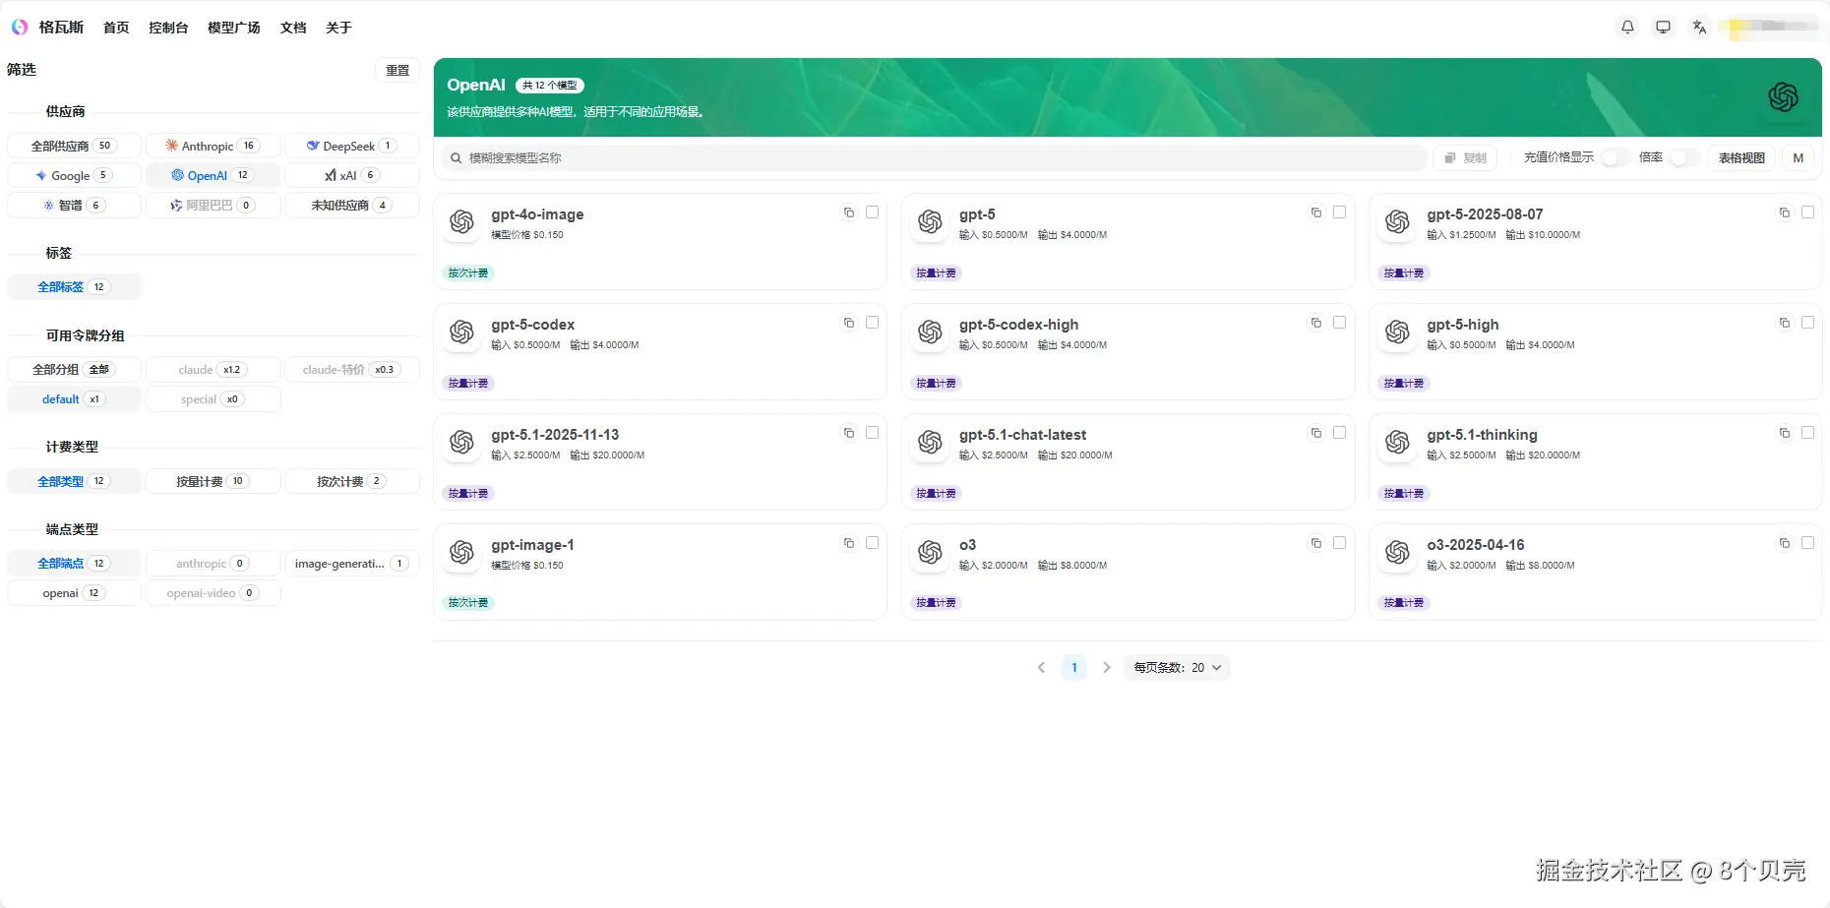1830x908 pixels.
Task: Filter by image-generati... endpoint type
Action: tap(351, 564)
